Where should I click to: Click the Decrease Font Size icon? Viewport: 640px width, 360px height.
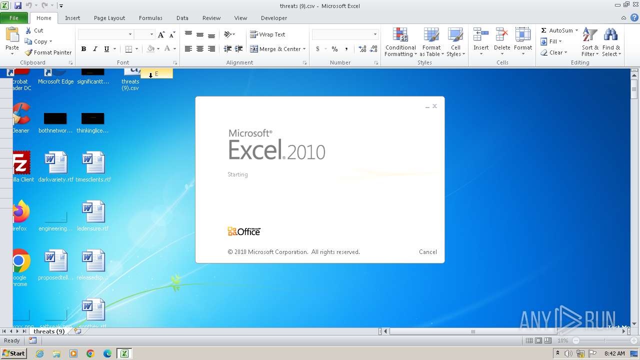[172, 34]
